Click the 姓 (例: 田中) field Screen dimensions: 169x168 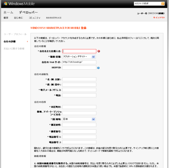[79, 85]
